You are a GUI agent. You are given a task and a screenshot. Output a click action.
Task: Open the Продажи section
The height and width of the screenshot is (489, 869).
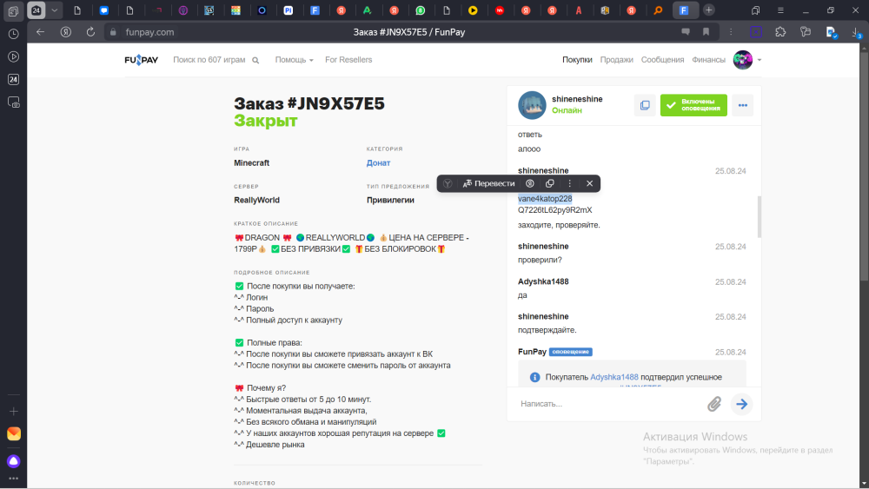(x=616, y=60)
